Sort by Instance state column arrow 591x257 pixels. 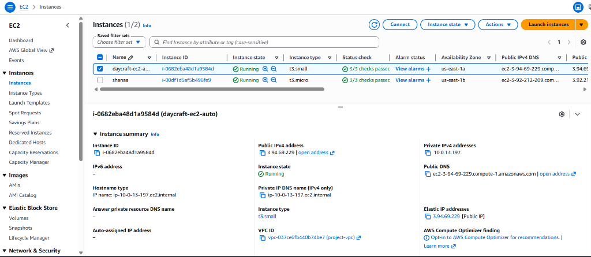pyautogui.click(x=276, y=58)
